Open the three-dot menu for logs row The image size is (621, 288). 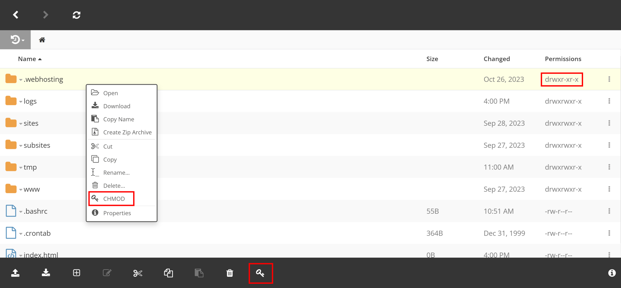pyautogui.click(x=609, y=101)
